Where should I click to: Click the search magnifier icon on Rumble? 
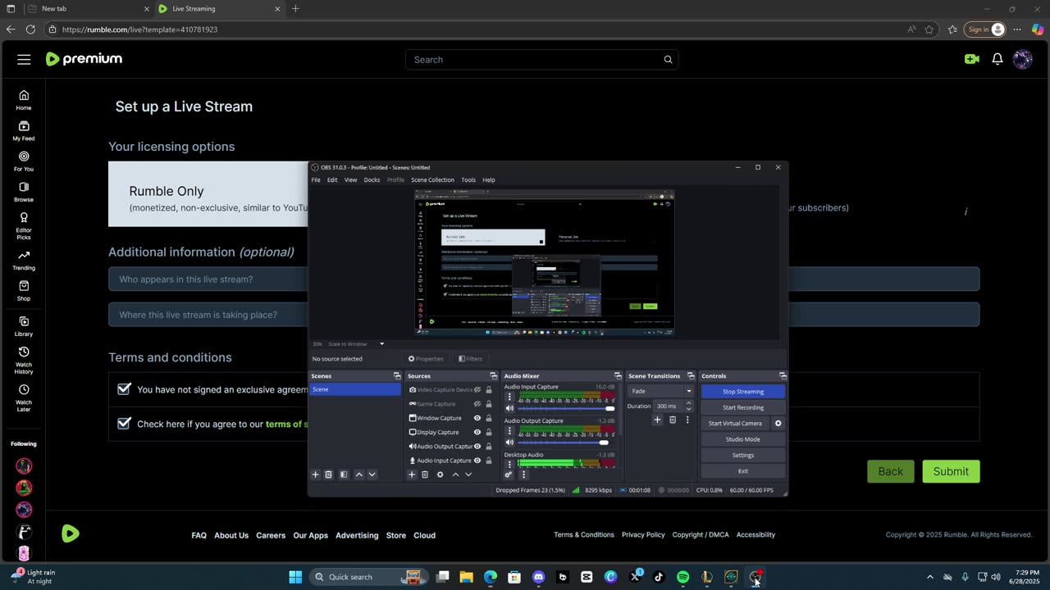pos(668,60)
